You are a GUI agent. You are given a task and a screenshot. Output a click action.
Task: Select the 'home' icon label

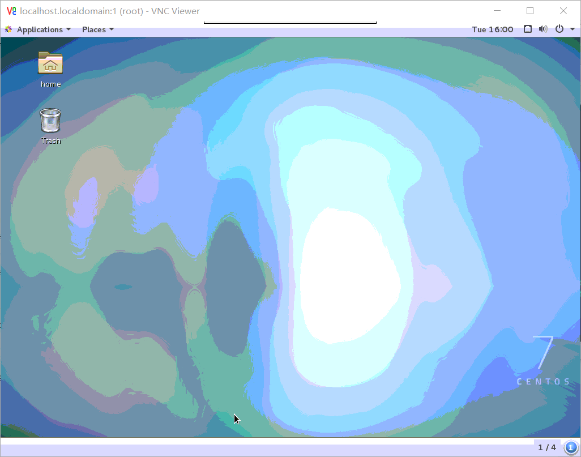tap(51, 84)
